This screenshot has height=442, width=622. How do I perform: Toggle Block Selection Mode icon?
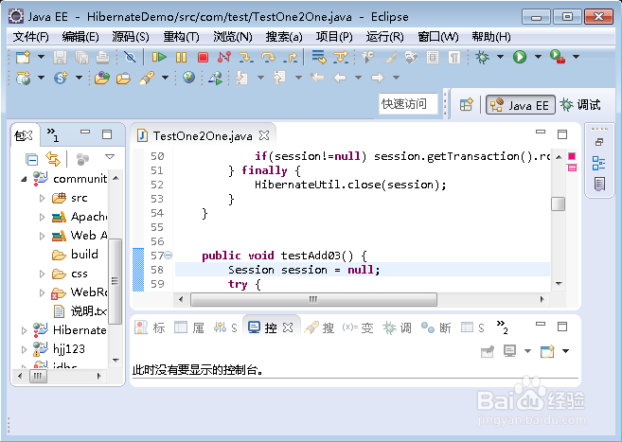tap(433, 58)
